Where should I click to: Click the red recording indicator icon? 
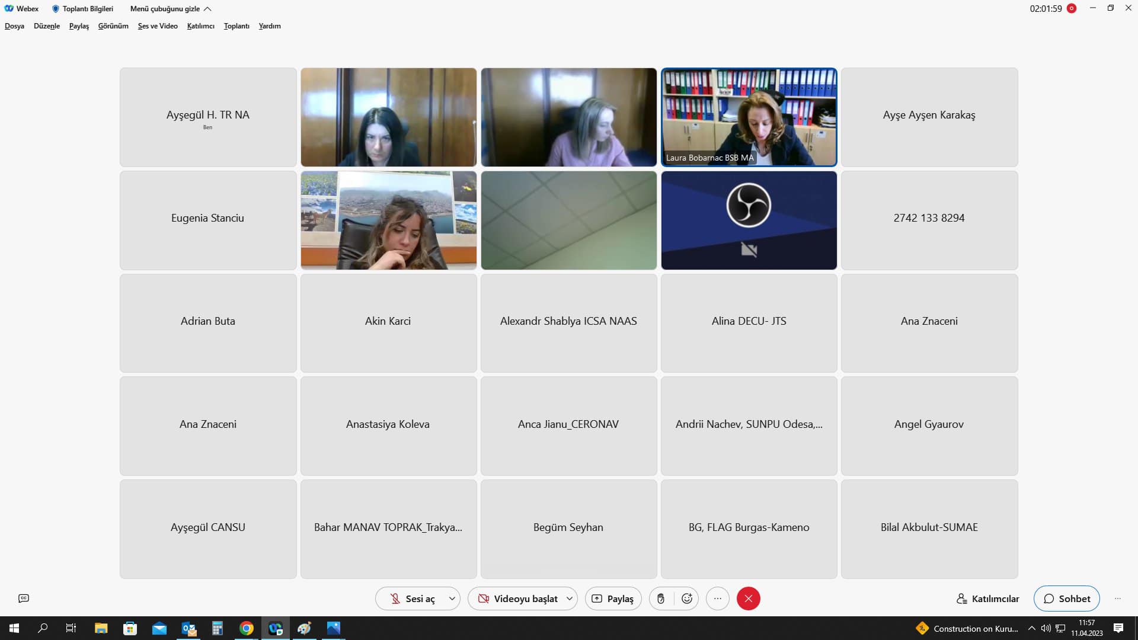point(1072,8)
